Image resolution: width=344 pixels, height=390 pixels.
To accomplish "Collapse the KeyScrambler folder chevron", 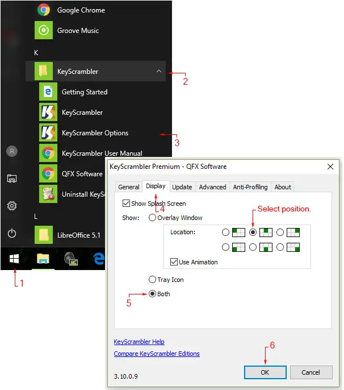I will pyautogui.click(x=159, y=71).
